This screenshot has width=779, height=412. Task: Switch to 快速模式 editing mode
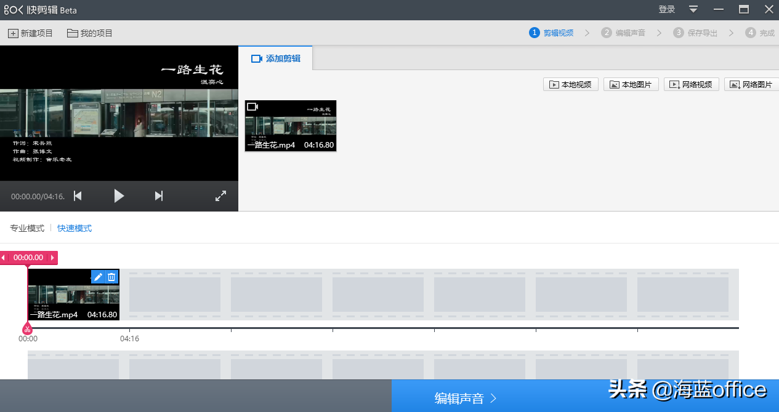pyautogui.click(x=75, y=228)
